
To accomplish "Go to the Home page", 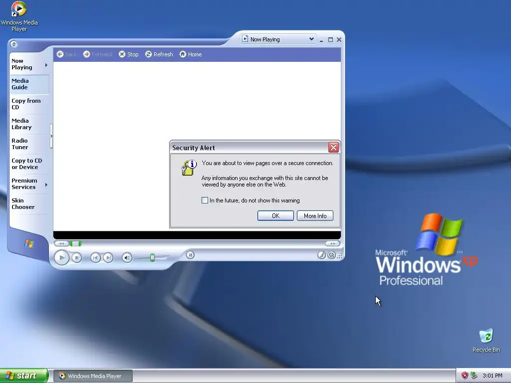I will 191,54.
